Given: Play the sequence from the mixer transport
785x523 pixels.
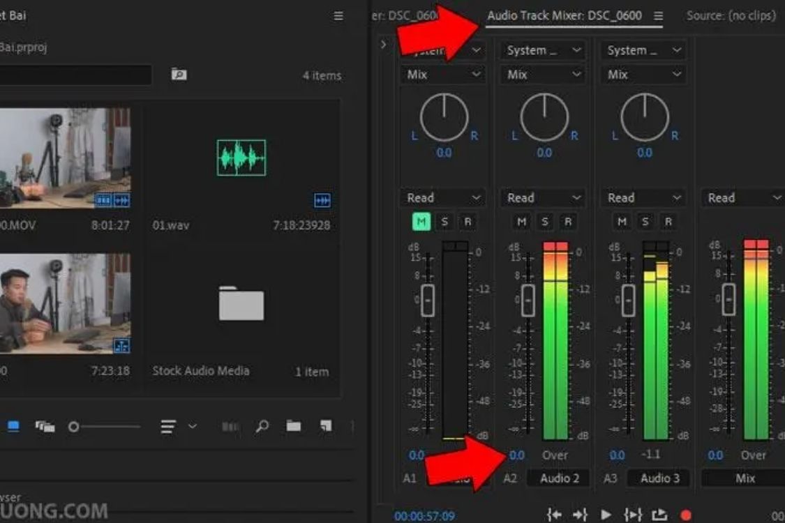Looking at the screenshot, I should coord(606,515).
